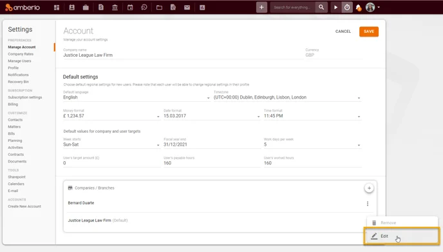
Task: Open Contacts customization
Action: [x=15, y=120]
